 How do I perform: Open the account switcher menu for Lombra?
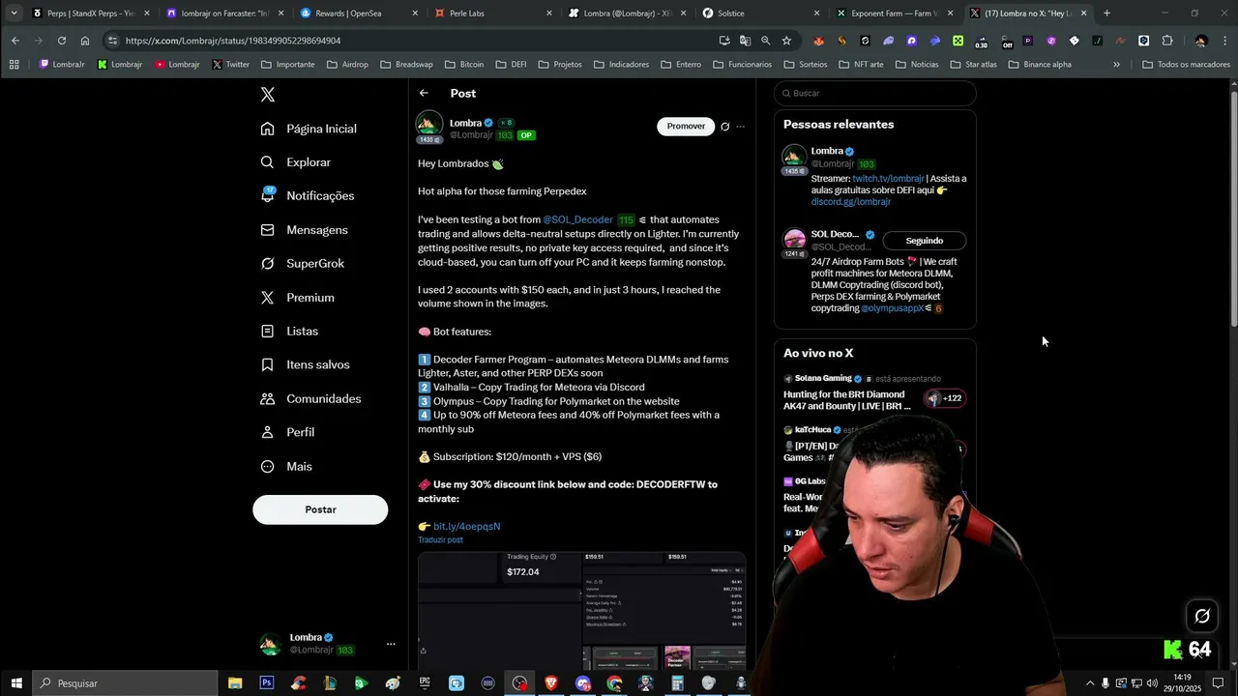point(391,644)
